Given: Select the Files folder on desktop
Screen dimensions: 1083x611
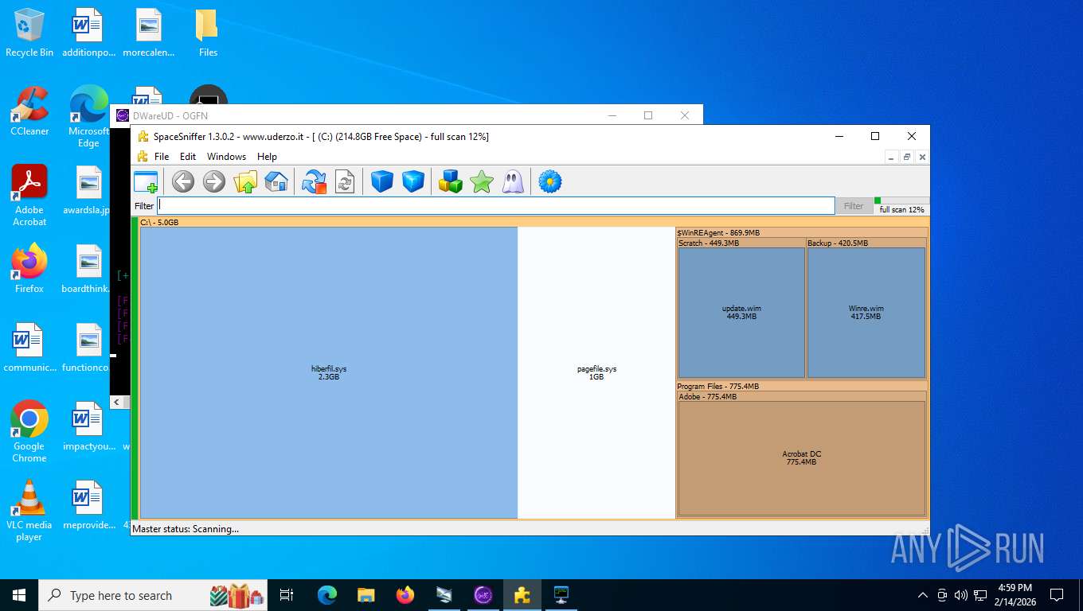Looking at the screenshot, I should pos(208,33).
